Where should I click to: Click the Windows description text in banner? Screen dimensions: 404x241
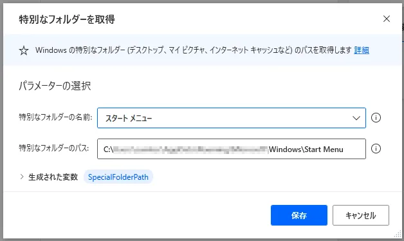click(x=193, y=50)
